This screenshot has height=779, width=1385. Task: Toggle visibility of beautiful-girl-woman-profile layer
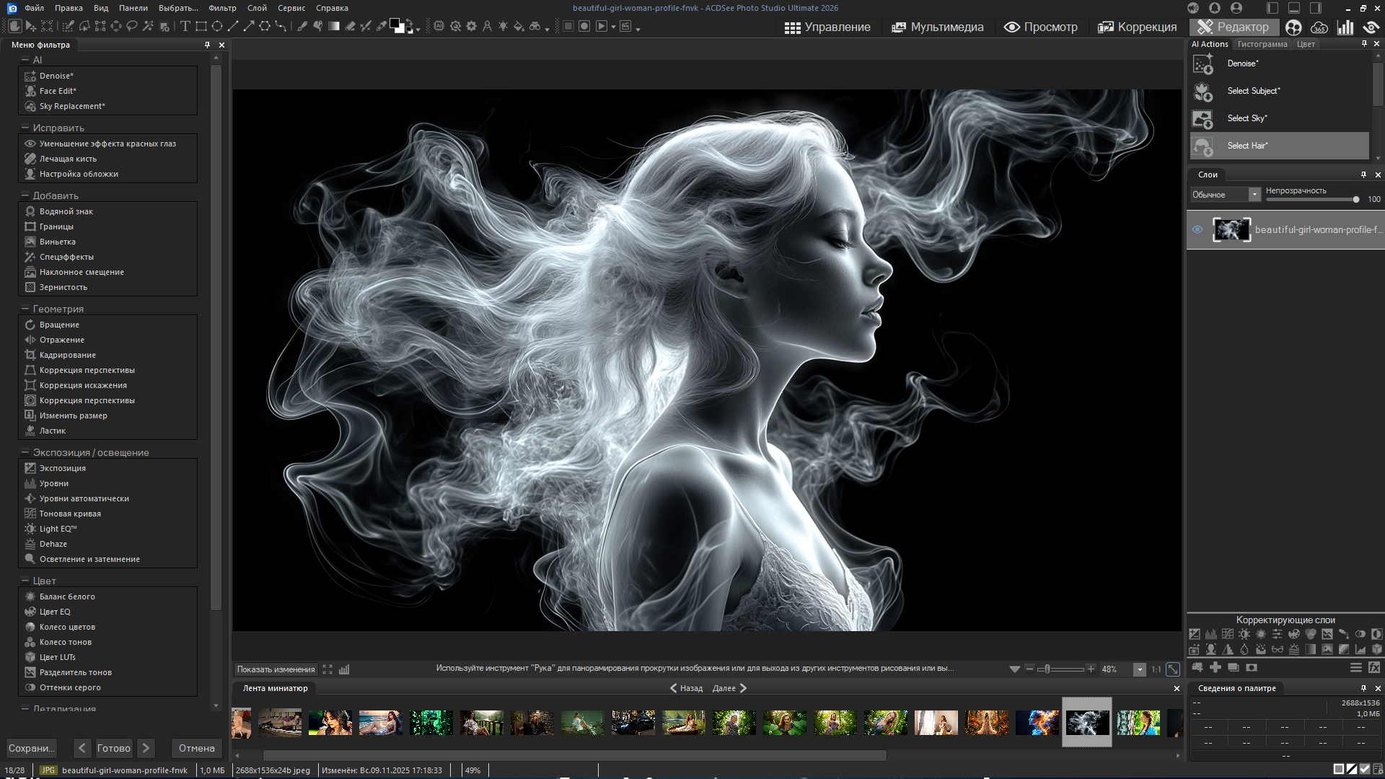pos(1197,229)
